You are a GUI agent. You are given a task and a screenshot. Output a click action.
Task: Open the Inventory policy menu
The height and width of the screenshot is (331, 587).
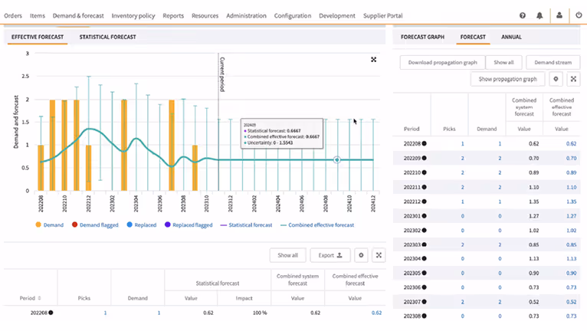coord(133,16)
